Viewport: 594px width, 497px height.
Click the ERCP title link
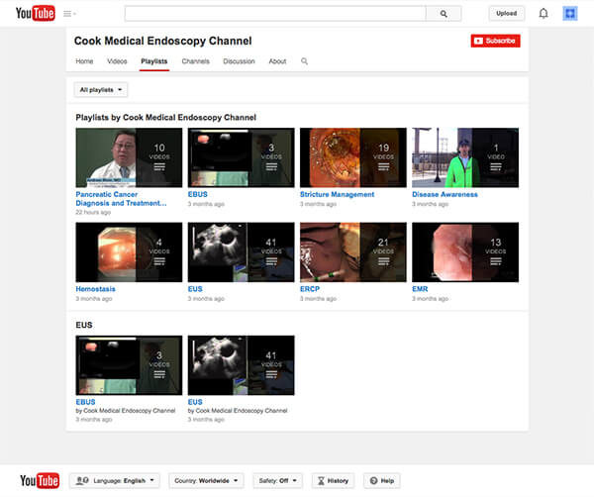pyautogui.click(x=310, y=289)
